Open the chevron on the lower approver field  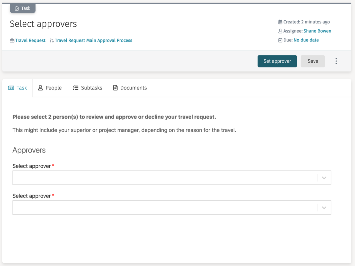point(324,207)
